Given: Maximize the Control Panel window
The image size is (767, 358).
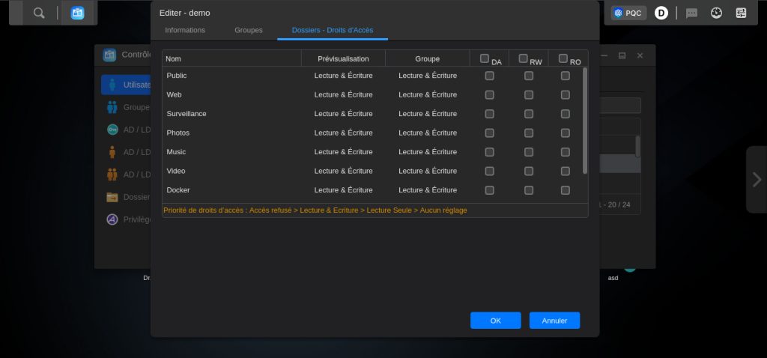Looking at the screenshot, I should coord(622,55).
